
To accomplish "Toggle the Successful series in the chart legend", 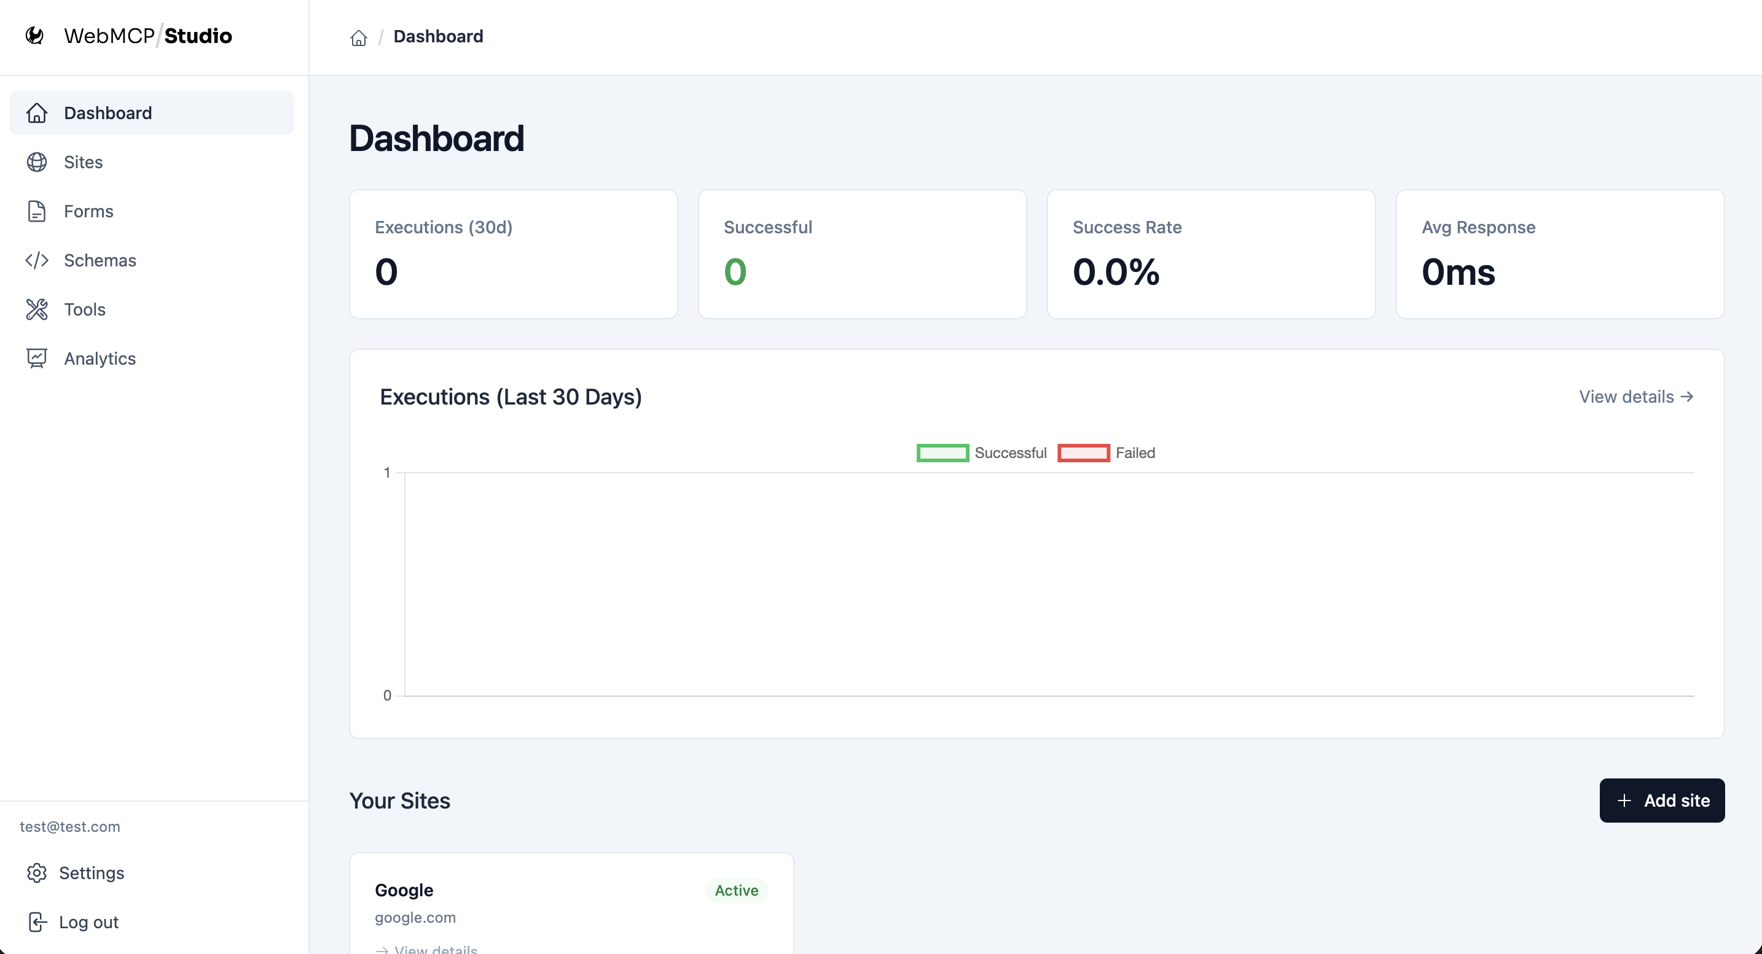I will 982,452.
